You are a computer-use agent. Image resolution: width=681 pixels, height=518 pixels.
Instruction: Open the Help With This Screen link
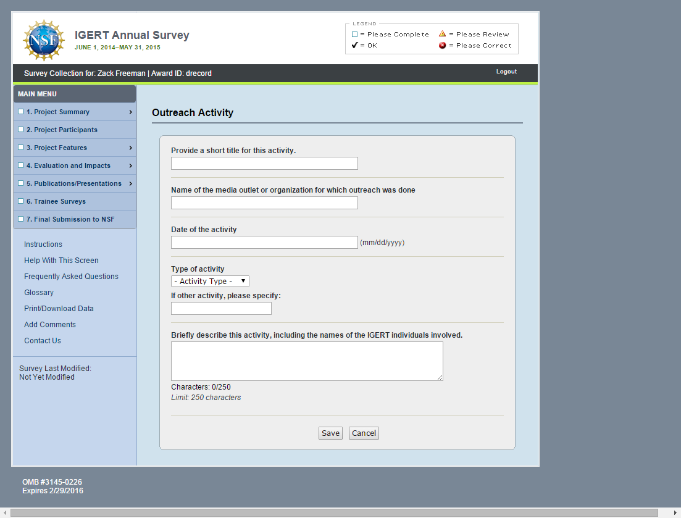[x=61, y=261]
